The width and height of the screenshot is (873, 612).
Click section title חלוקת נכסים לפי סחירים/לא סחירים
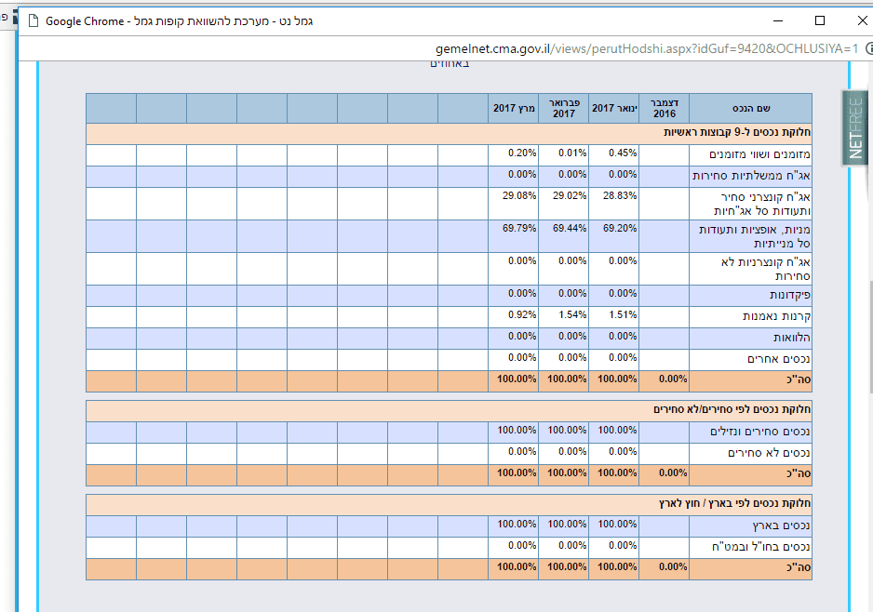click(x=732, y=409)
